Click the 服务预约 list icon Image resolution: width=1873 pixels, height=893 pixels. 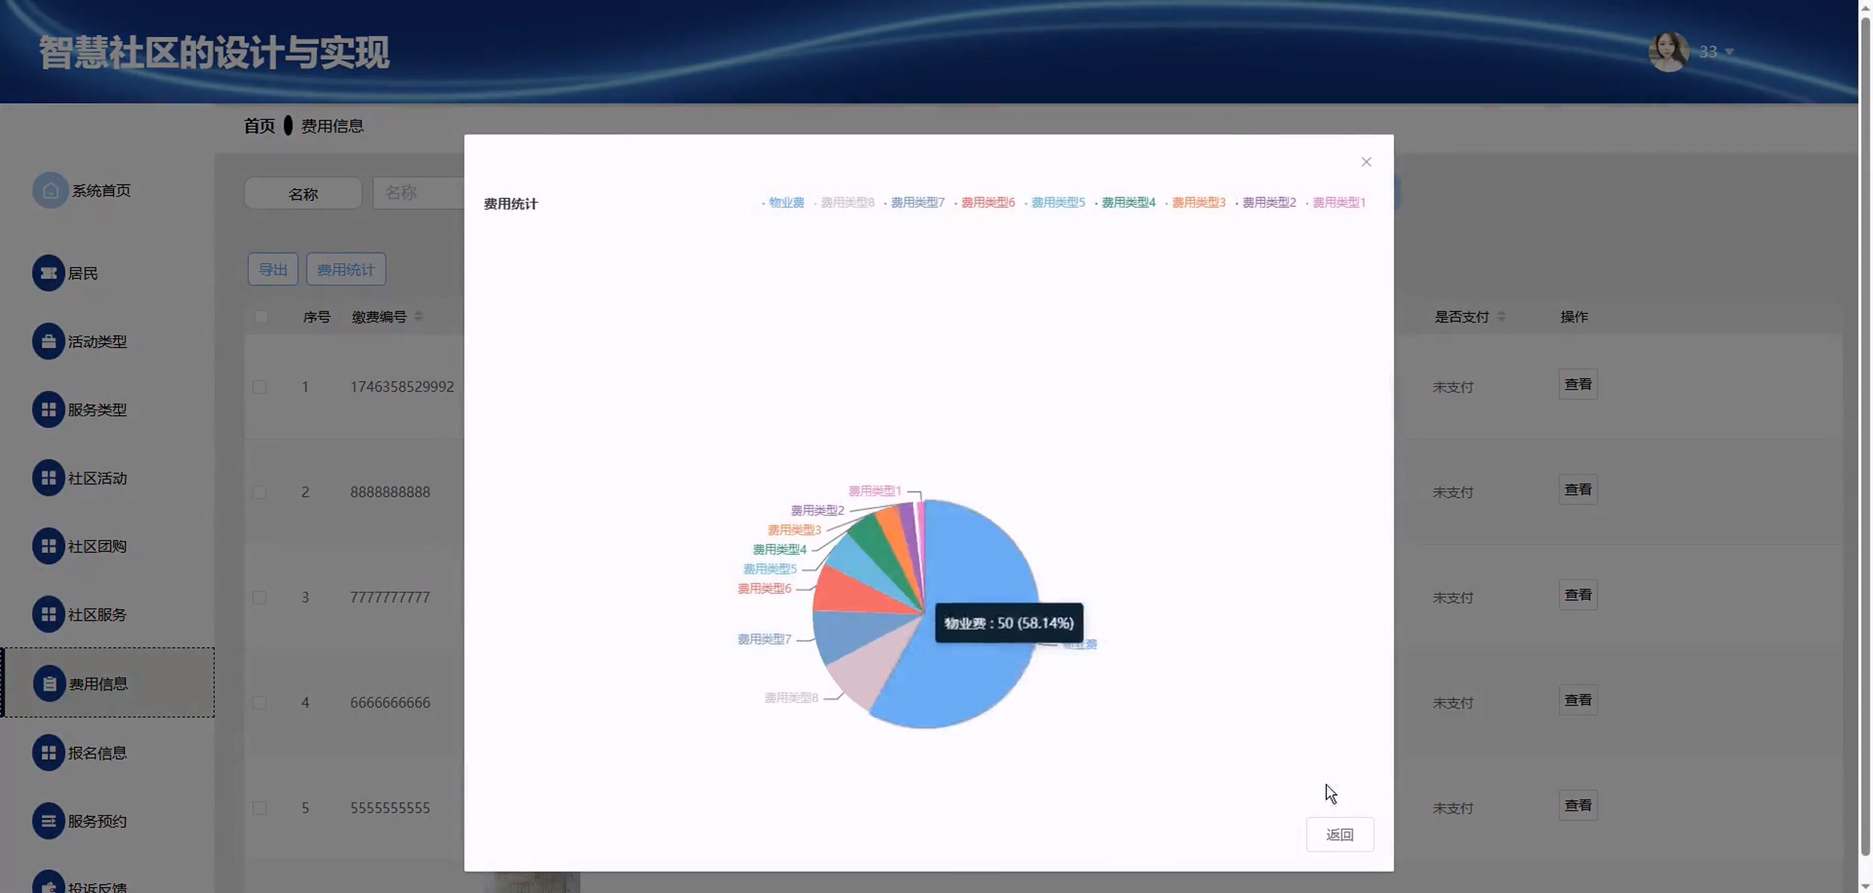48,821
